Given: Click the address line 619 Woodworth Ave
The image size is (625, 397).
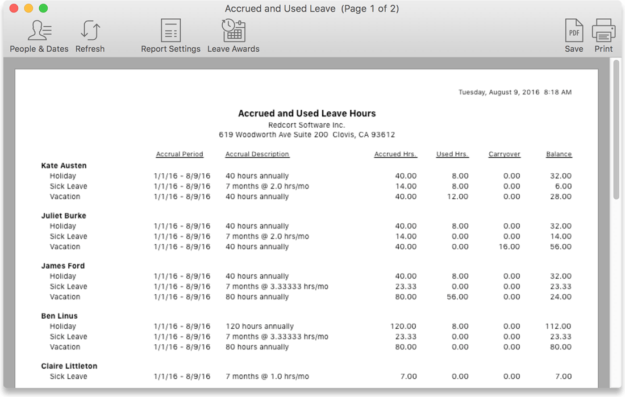Looking at the screenshot, I should [x=307, y=135].
